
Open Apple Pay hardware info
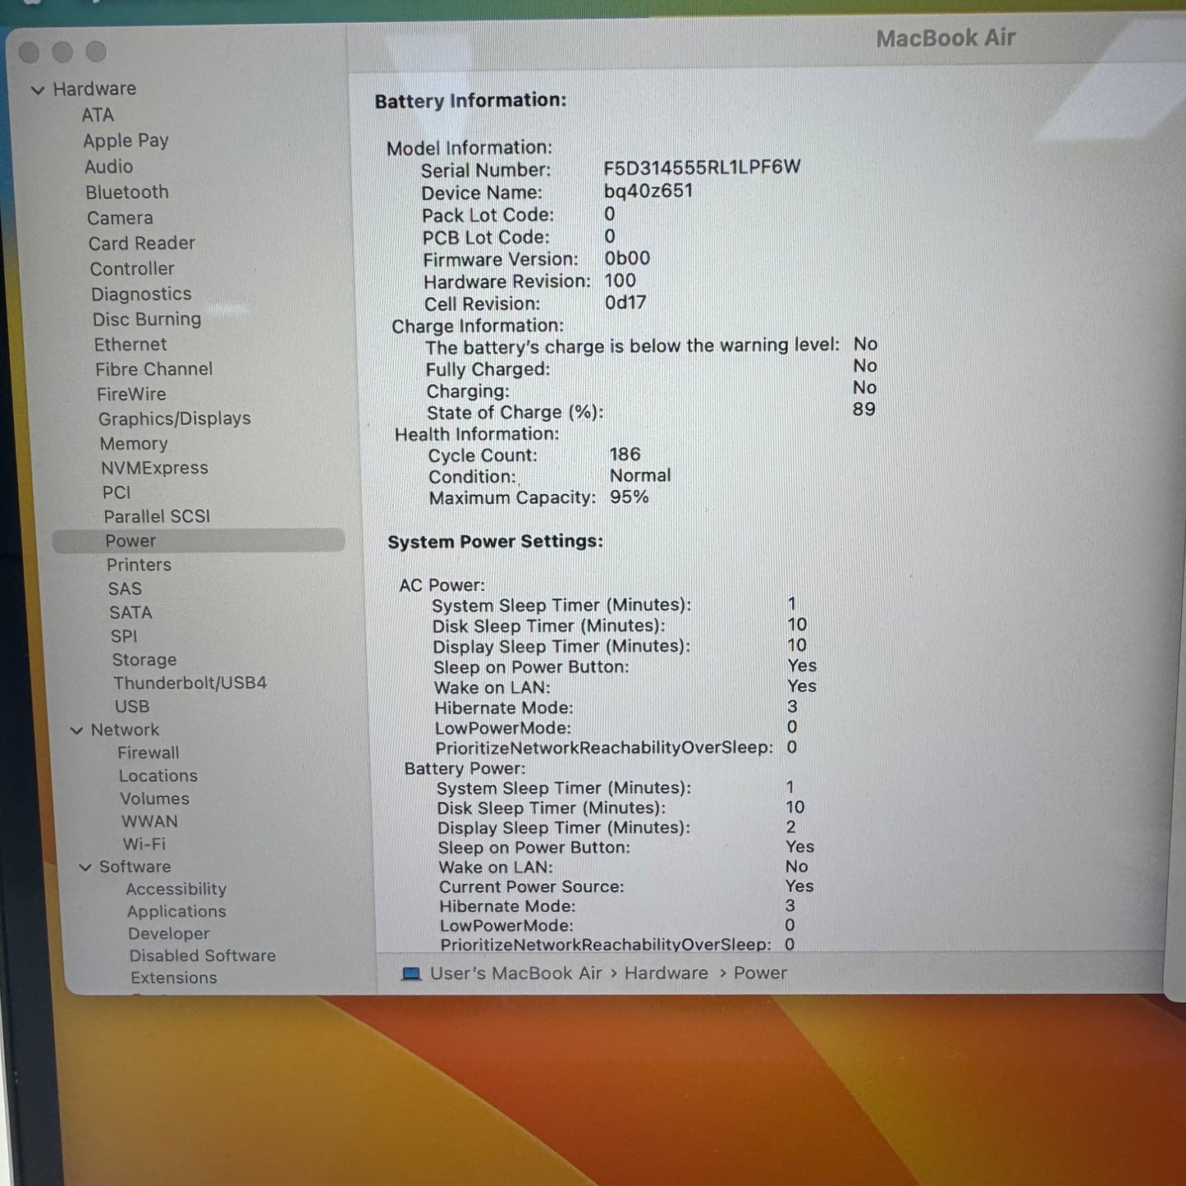126,141
